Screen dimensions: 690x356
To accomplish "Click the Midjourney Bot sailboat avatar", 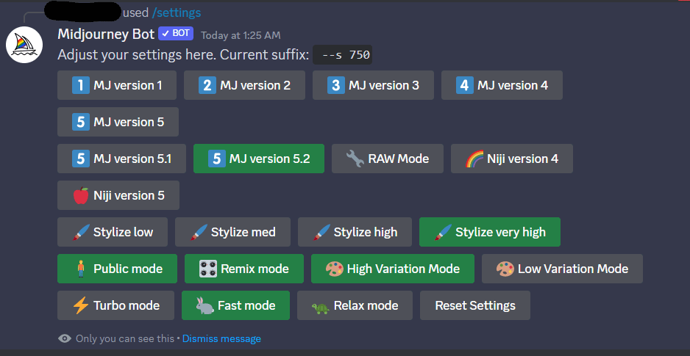I will pos(24,45).
